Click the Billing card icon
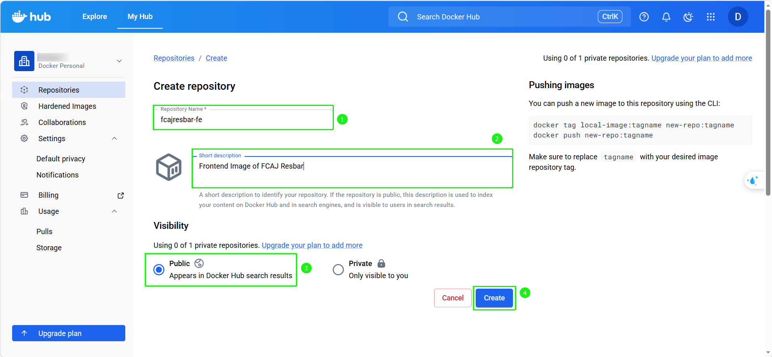Screen dimensions: 772x357 click(24, 195)
